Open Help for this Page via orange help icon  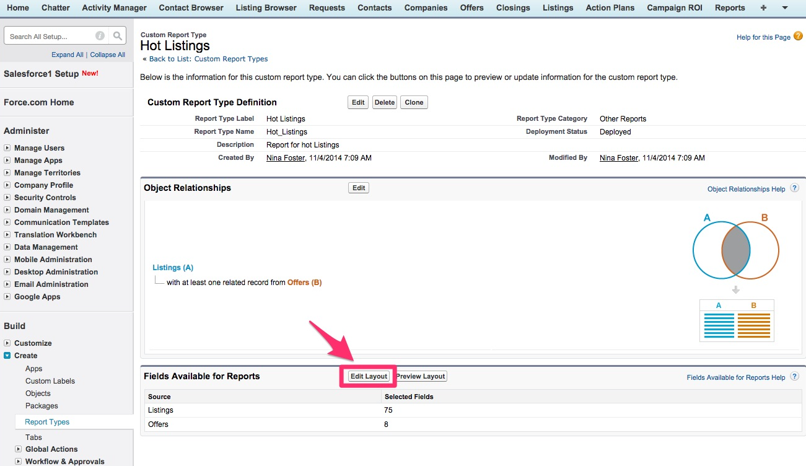[798, 37]
